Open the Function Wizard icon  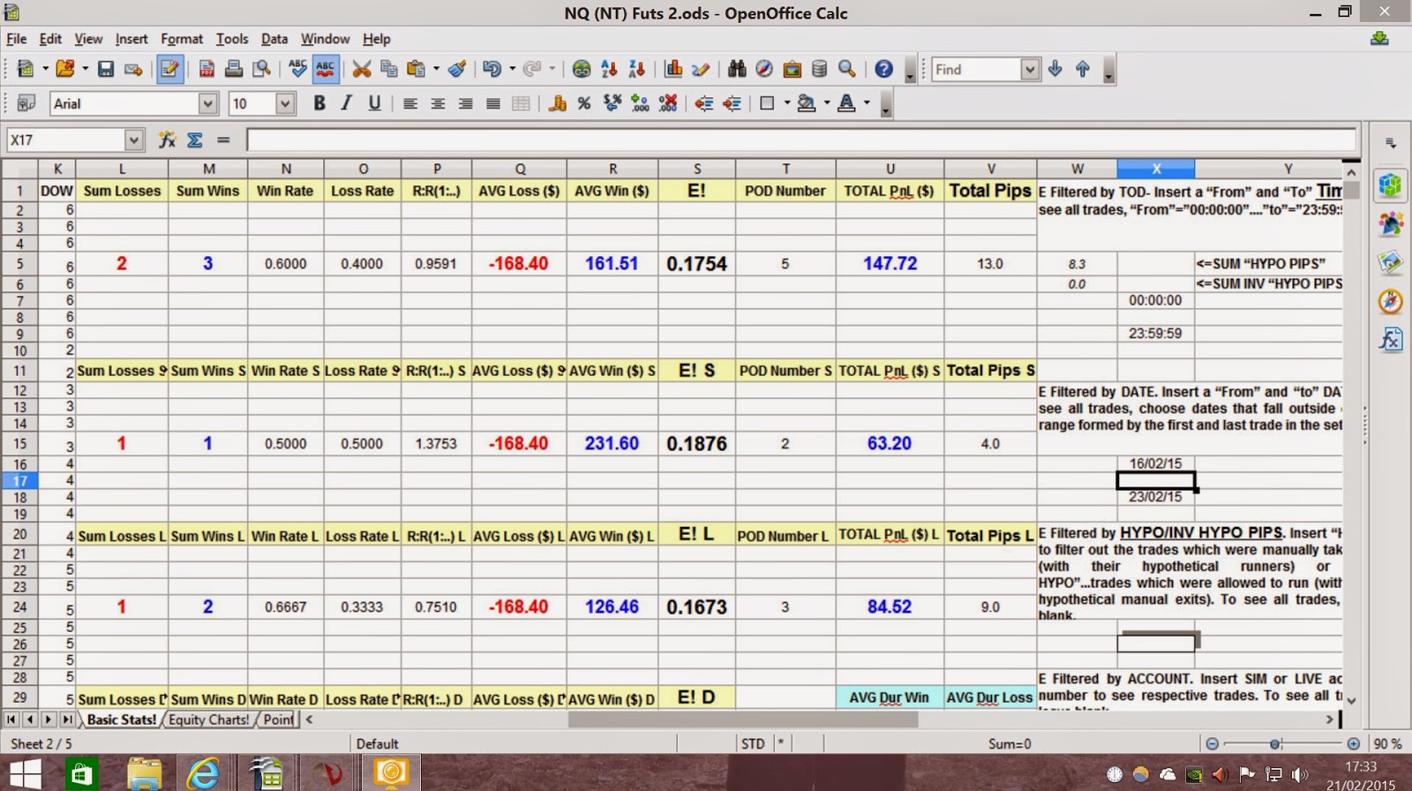(x=167, y=139)
